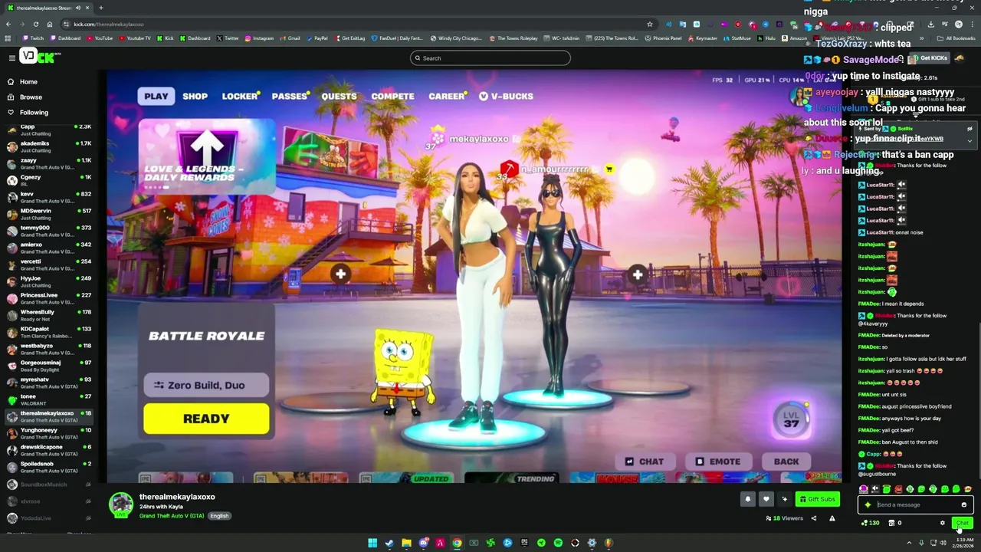Open the Love & Legends Daily Rewards banner
981x552 pixels.
coord(206,156)
